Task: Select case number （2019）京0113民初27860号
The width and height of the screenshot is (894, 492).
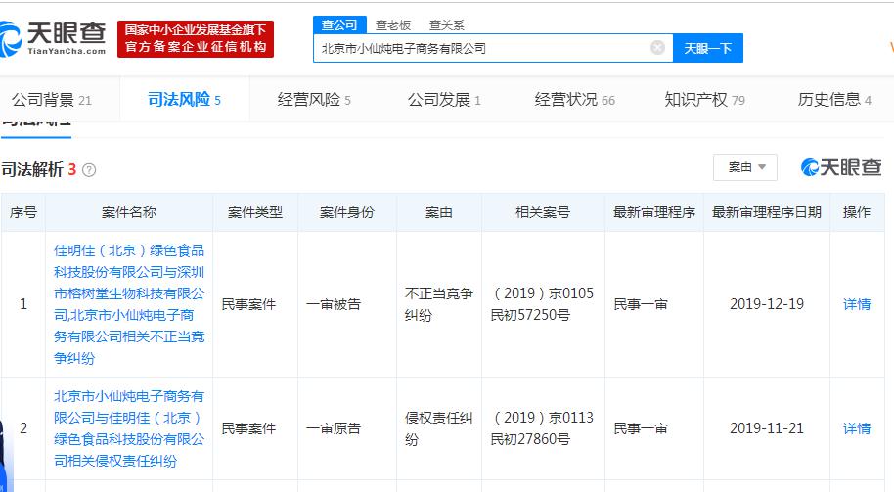Action: 542,428
